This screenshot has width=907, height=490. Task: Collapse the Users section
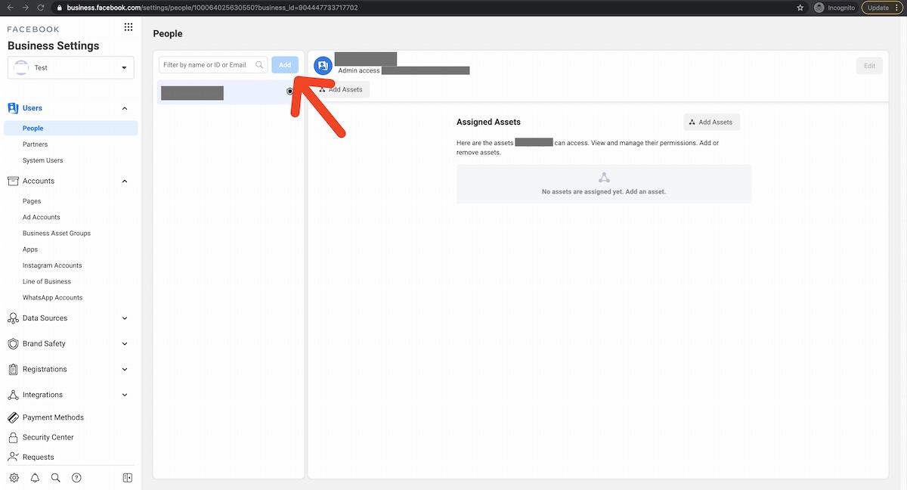coord(125,108)
